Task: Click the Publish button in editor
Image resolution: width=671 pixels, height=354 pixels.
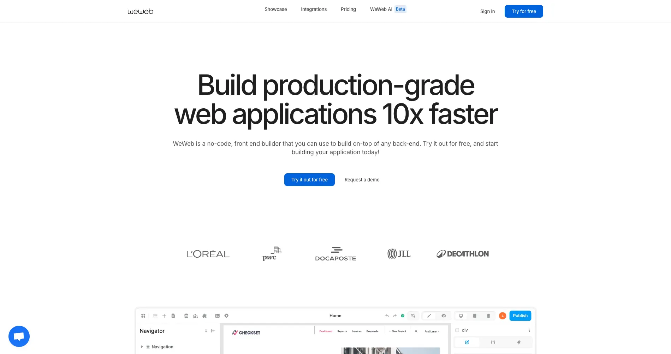Action: click(520, 316)
